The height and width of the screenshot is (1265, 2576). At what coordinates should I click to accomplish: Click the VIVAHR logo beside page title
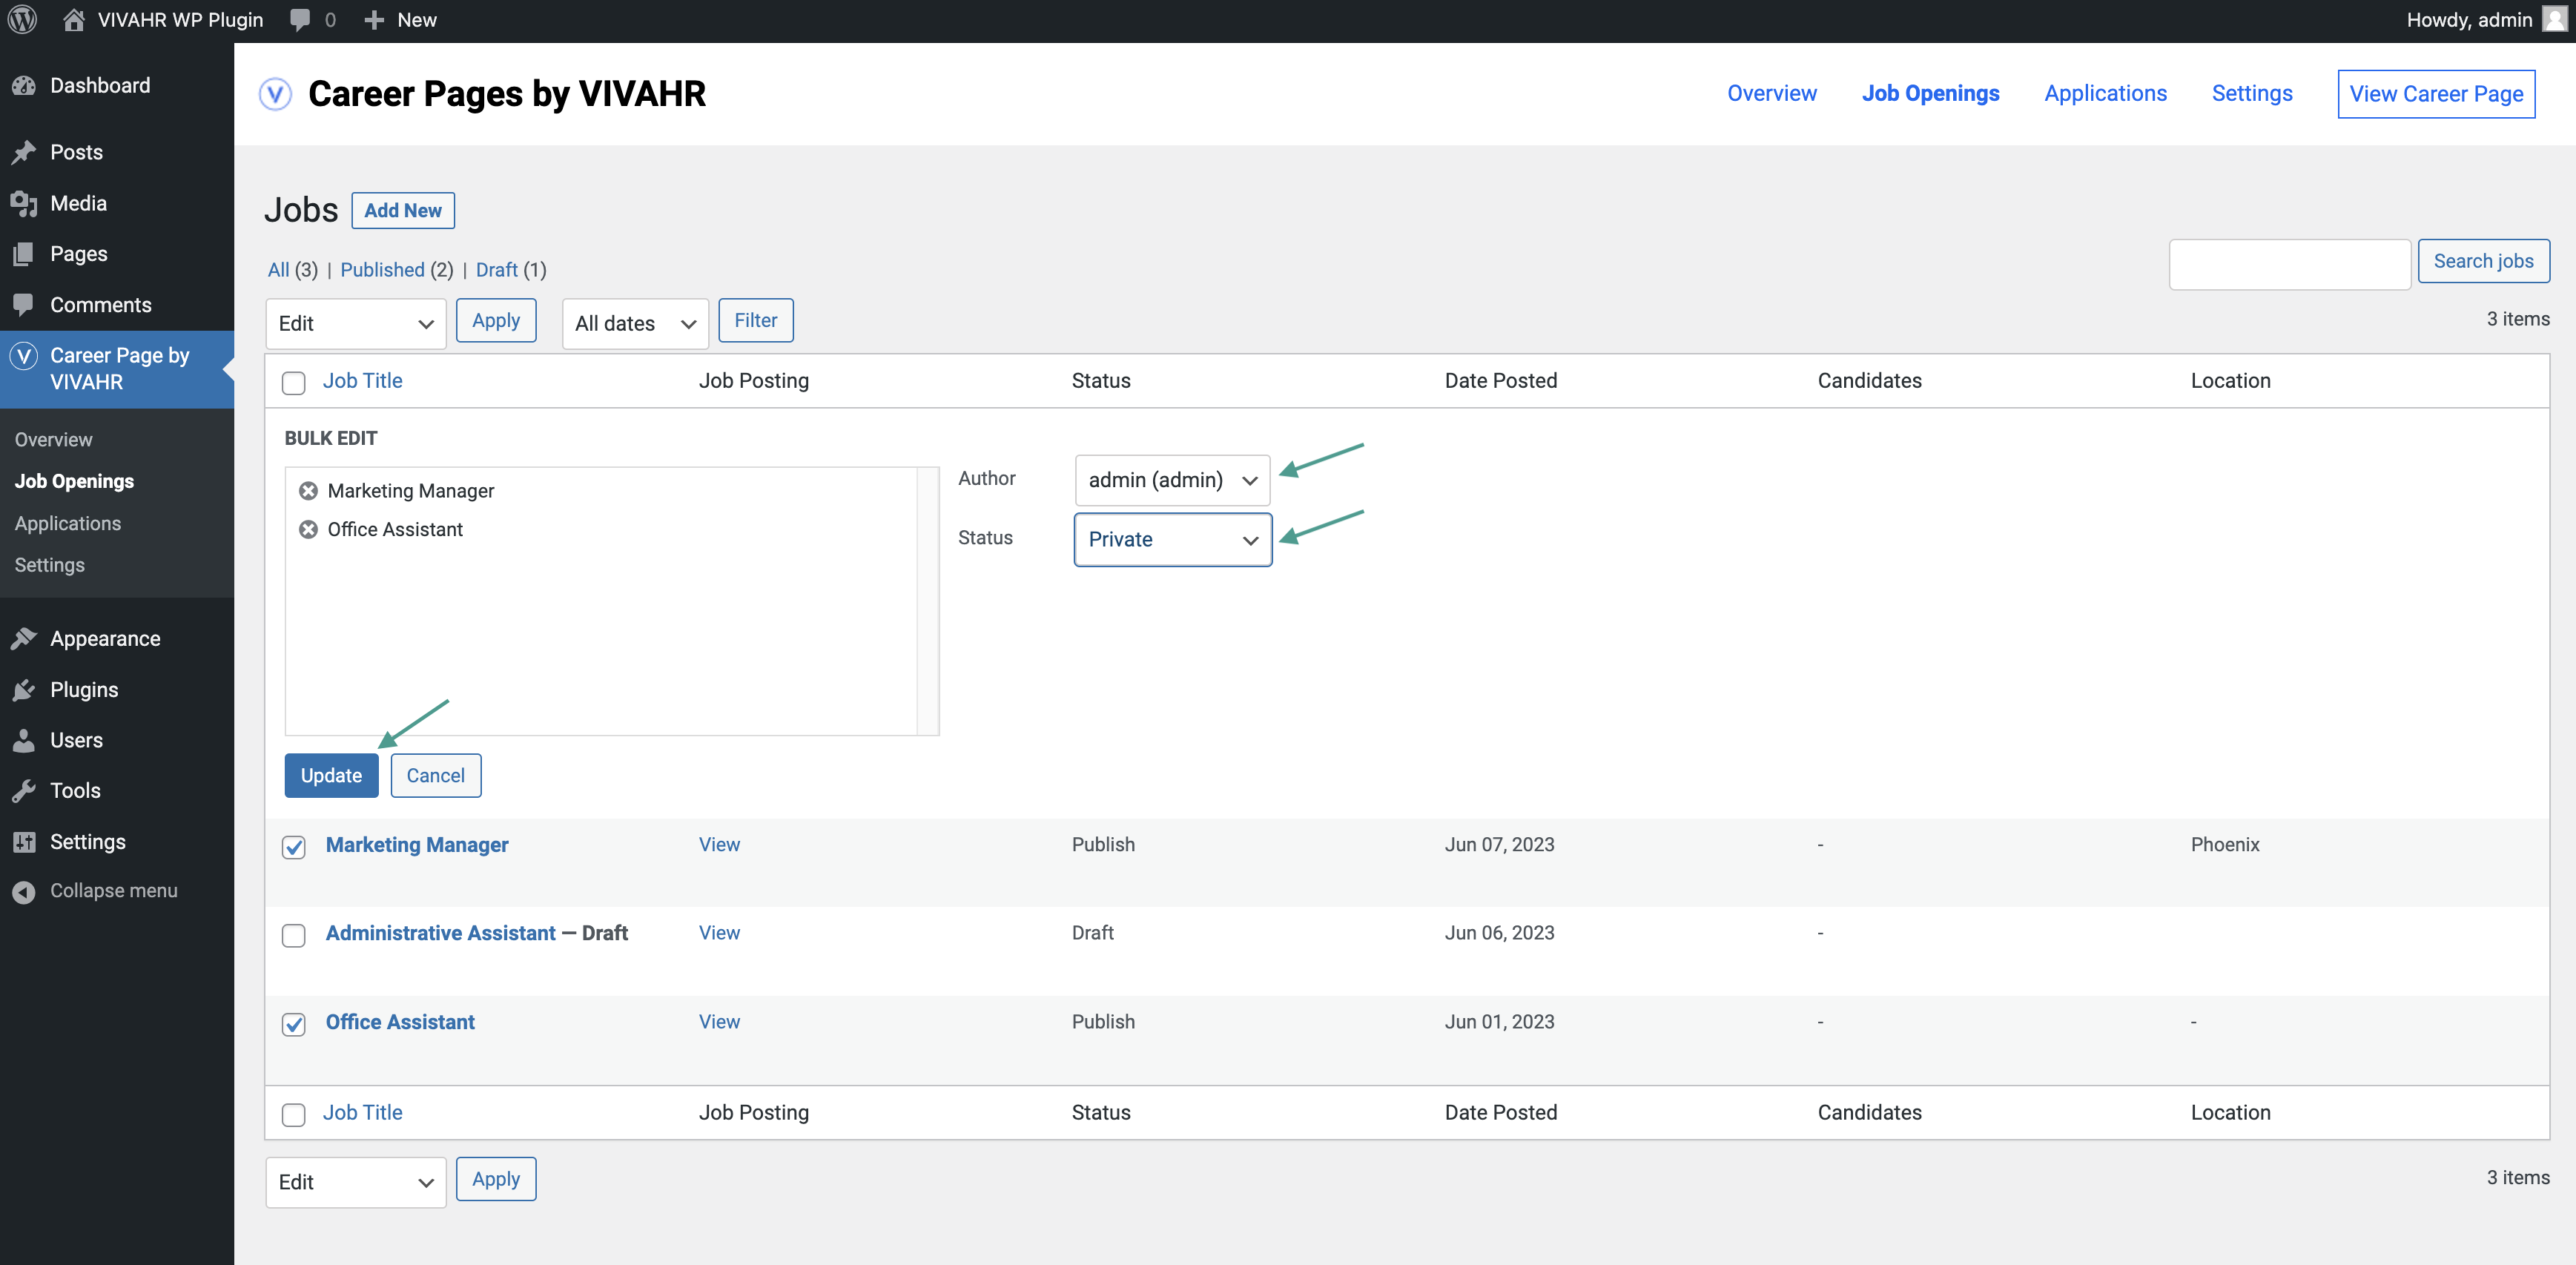(x=275, y=94)
